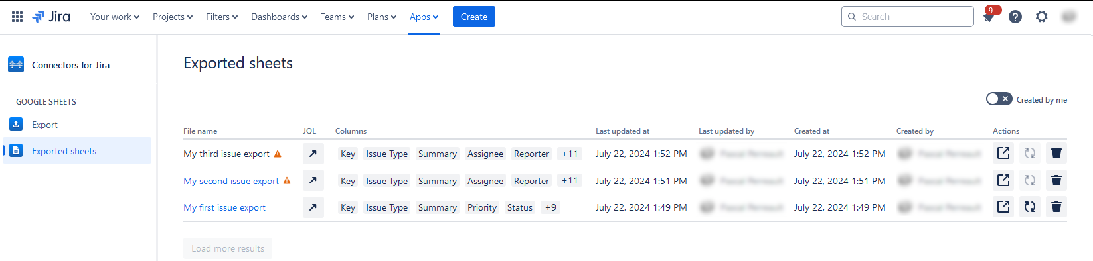The image size is (1093, 261).
Task: Delete the My third issue export sheet
Action: [x=1056, y=154]
